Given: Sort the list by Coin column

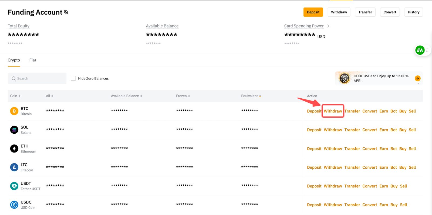Looking at the screenshot, I should 15,96.
